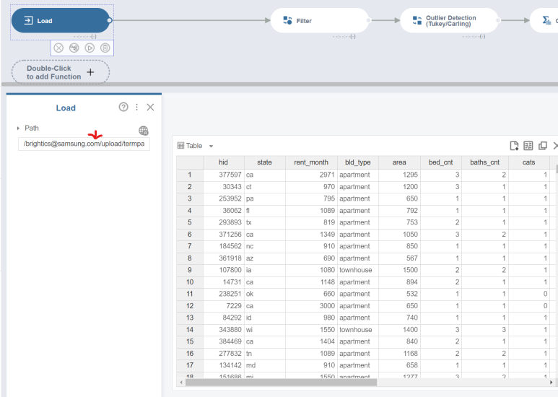This screenshot has width=558, height=397.
Task: Close the Load properties panel
Action: click(150, 107)
